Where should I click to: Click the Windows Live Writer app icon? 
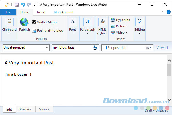7,5
